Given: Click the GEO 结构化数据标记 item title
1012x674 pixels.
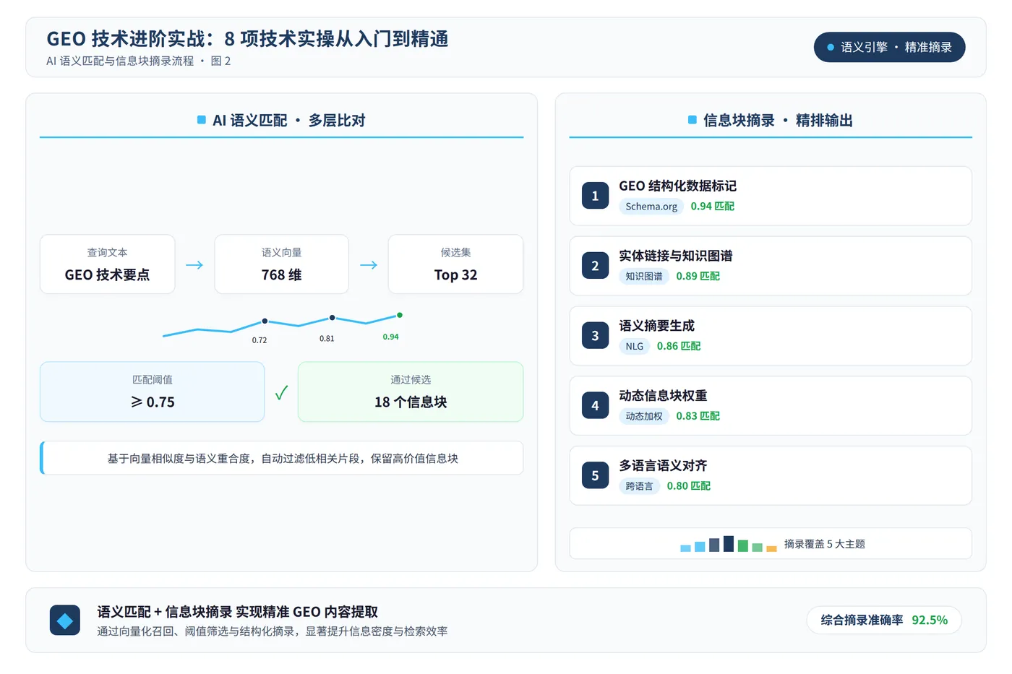Looking at the screenshot, I should coord(678,186).
